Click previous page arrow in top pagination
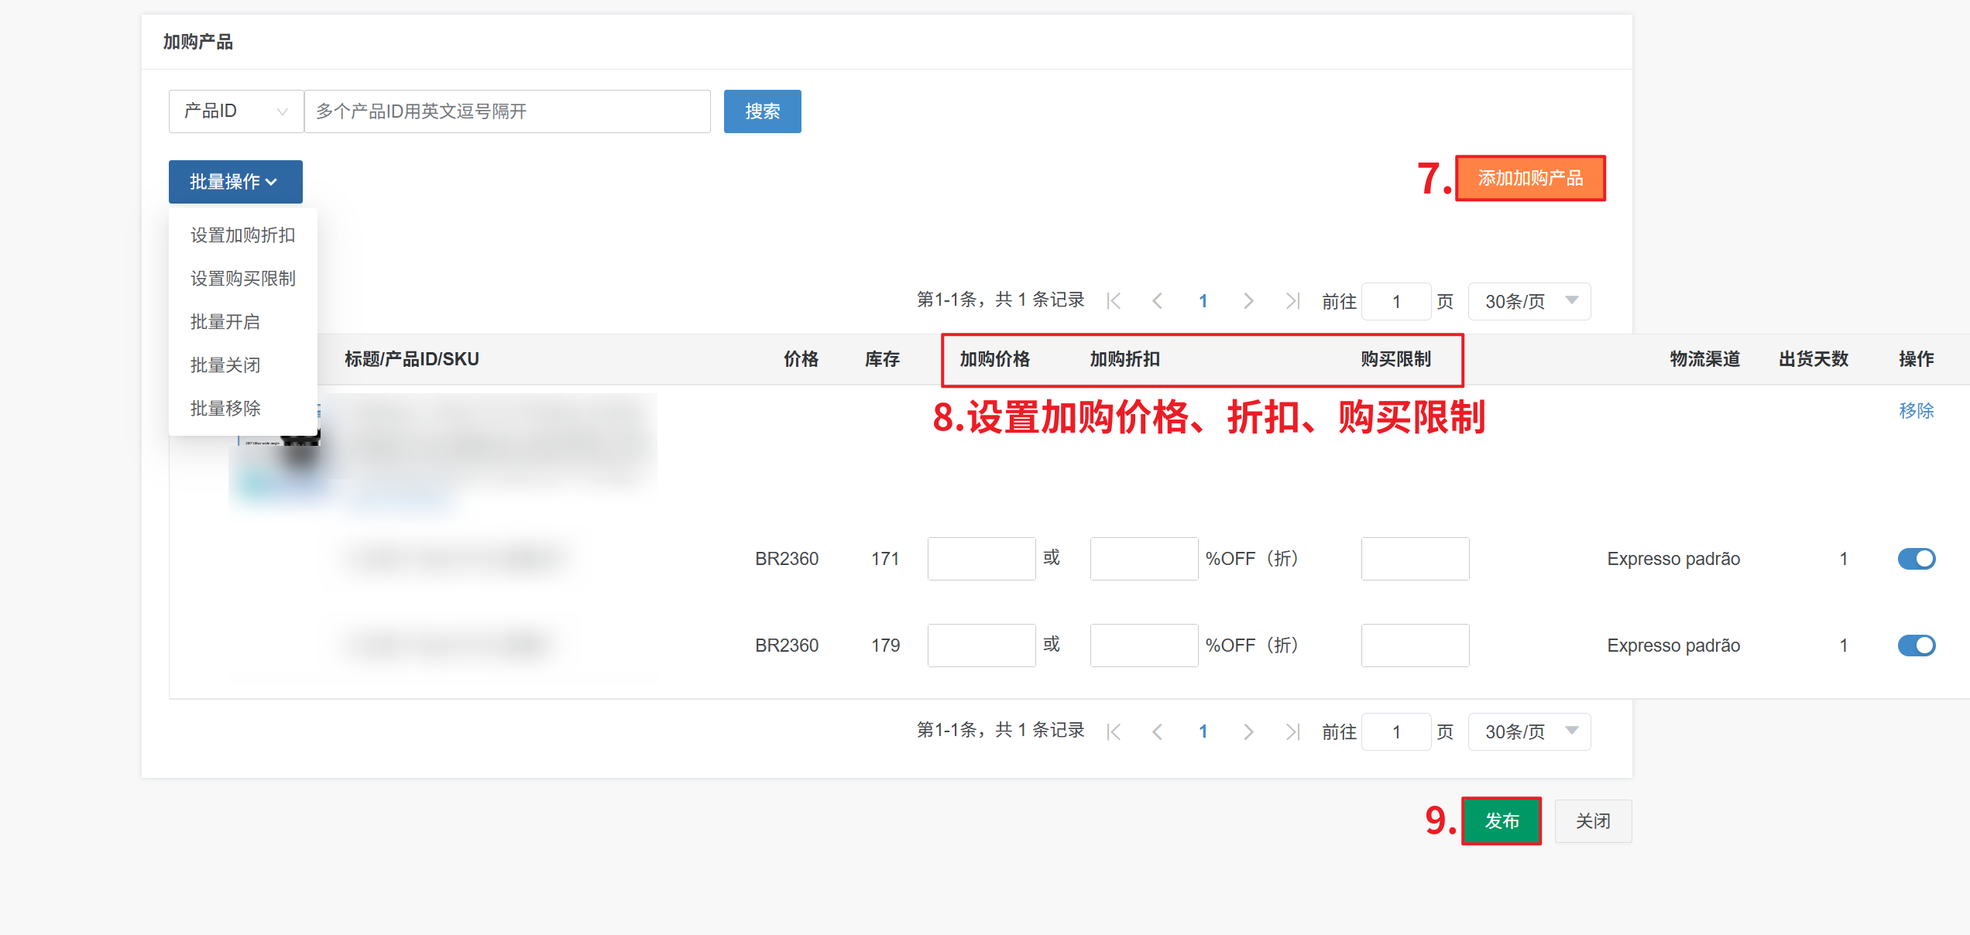 pos(1158,301)
